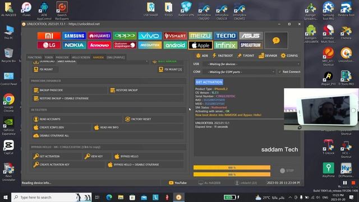This screenshot has height=202, width=359.
Task: Select the Apple brand tile
Action: point(200,45)
